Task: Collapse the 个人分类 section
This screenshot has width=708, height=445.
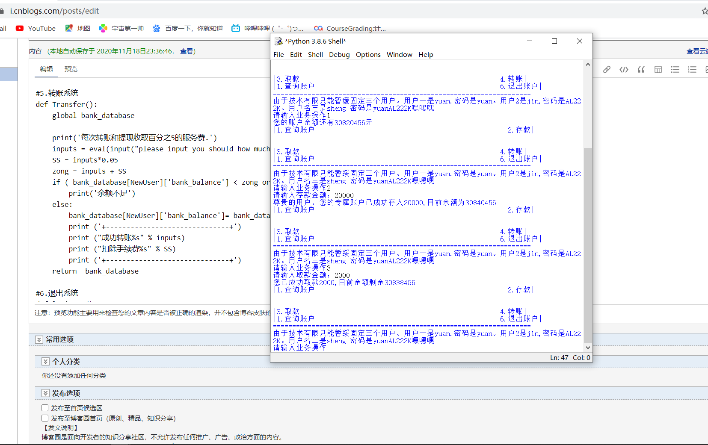Action: pyautogui.click(x=45, y=362)
